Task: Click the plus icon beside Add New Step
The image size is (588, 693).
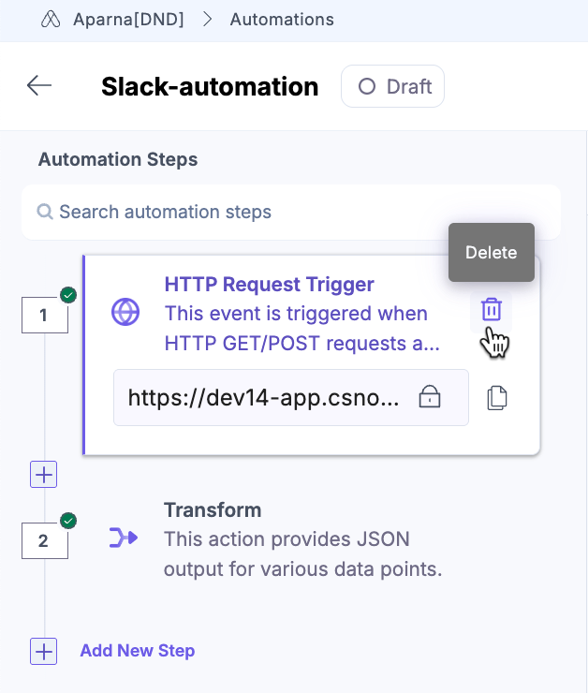Action: click(x=44, y=651)
